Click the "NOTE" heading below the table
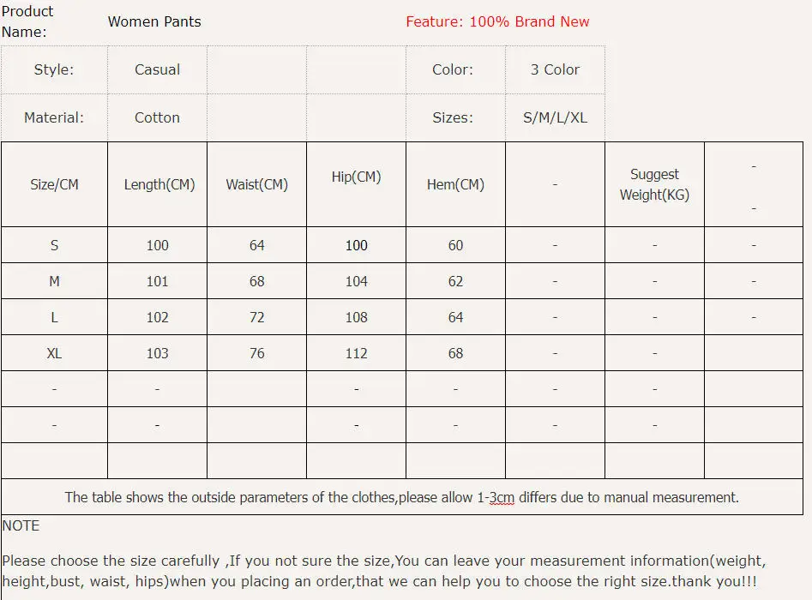The width and height of the screenshot is (812, 600). [x=21, y=526]
